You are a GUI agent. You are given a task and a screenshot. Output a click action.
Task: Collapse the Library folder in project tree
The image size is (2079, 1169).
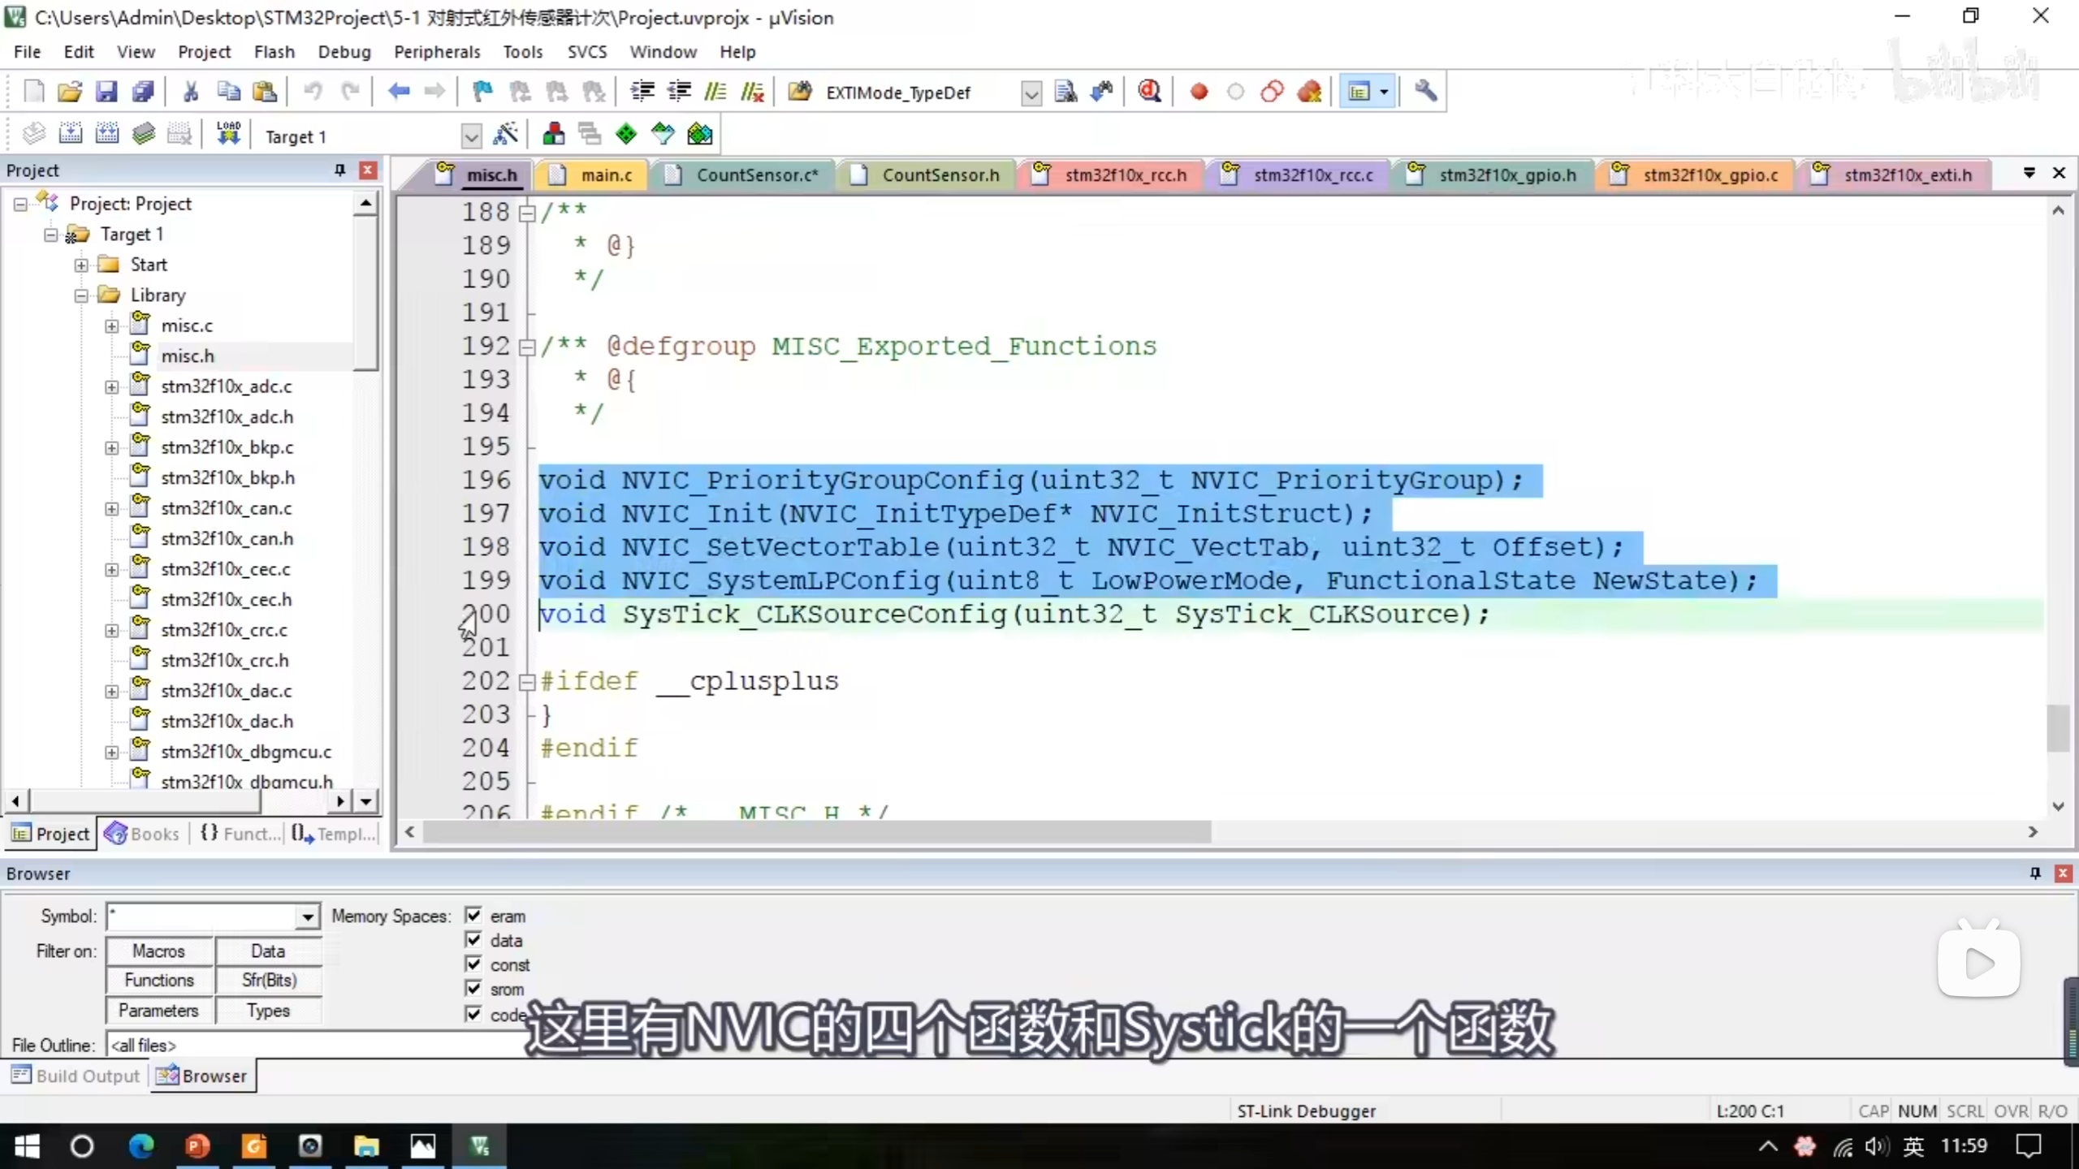click(x=81, y=295)
